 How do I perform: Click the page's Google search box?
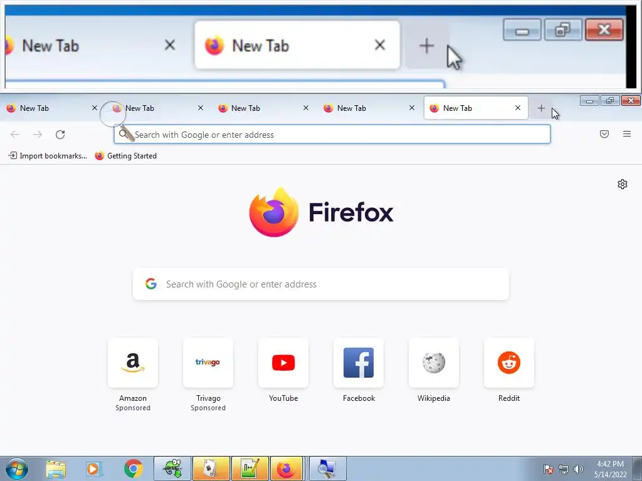click(321, 284)
